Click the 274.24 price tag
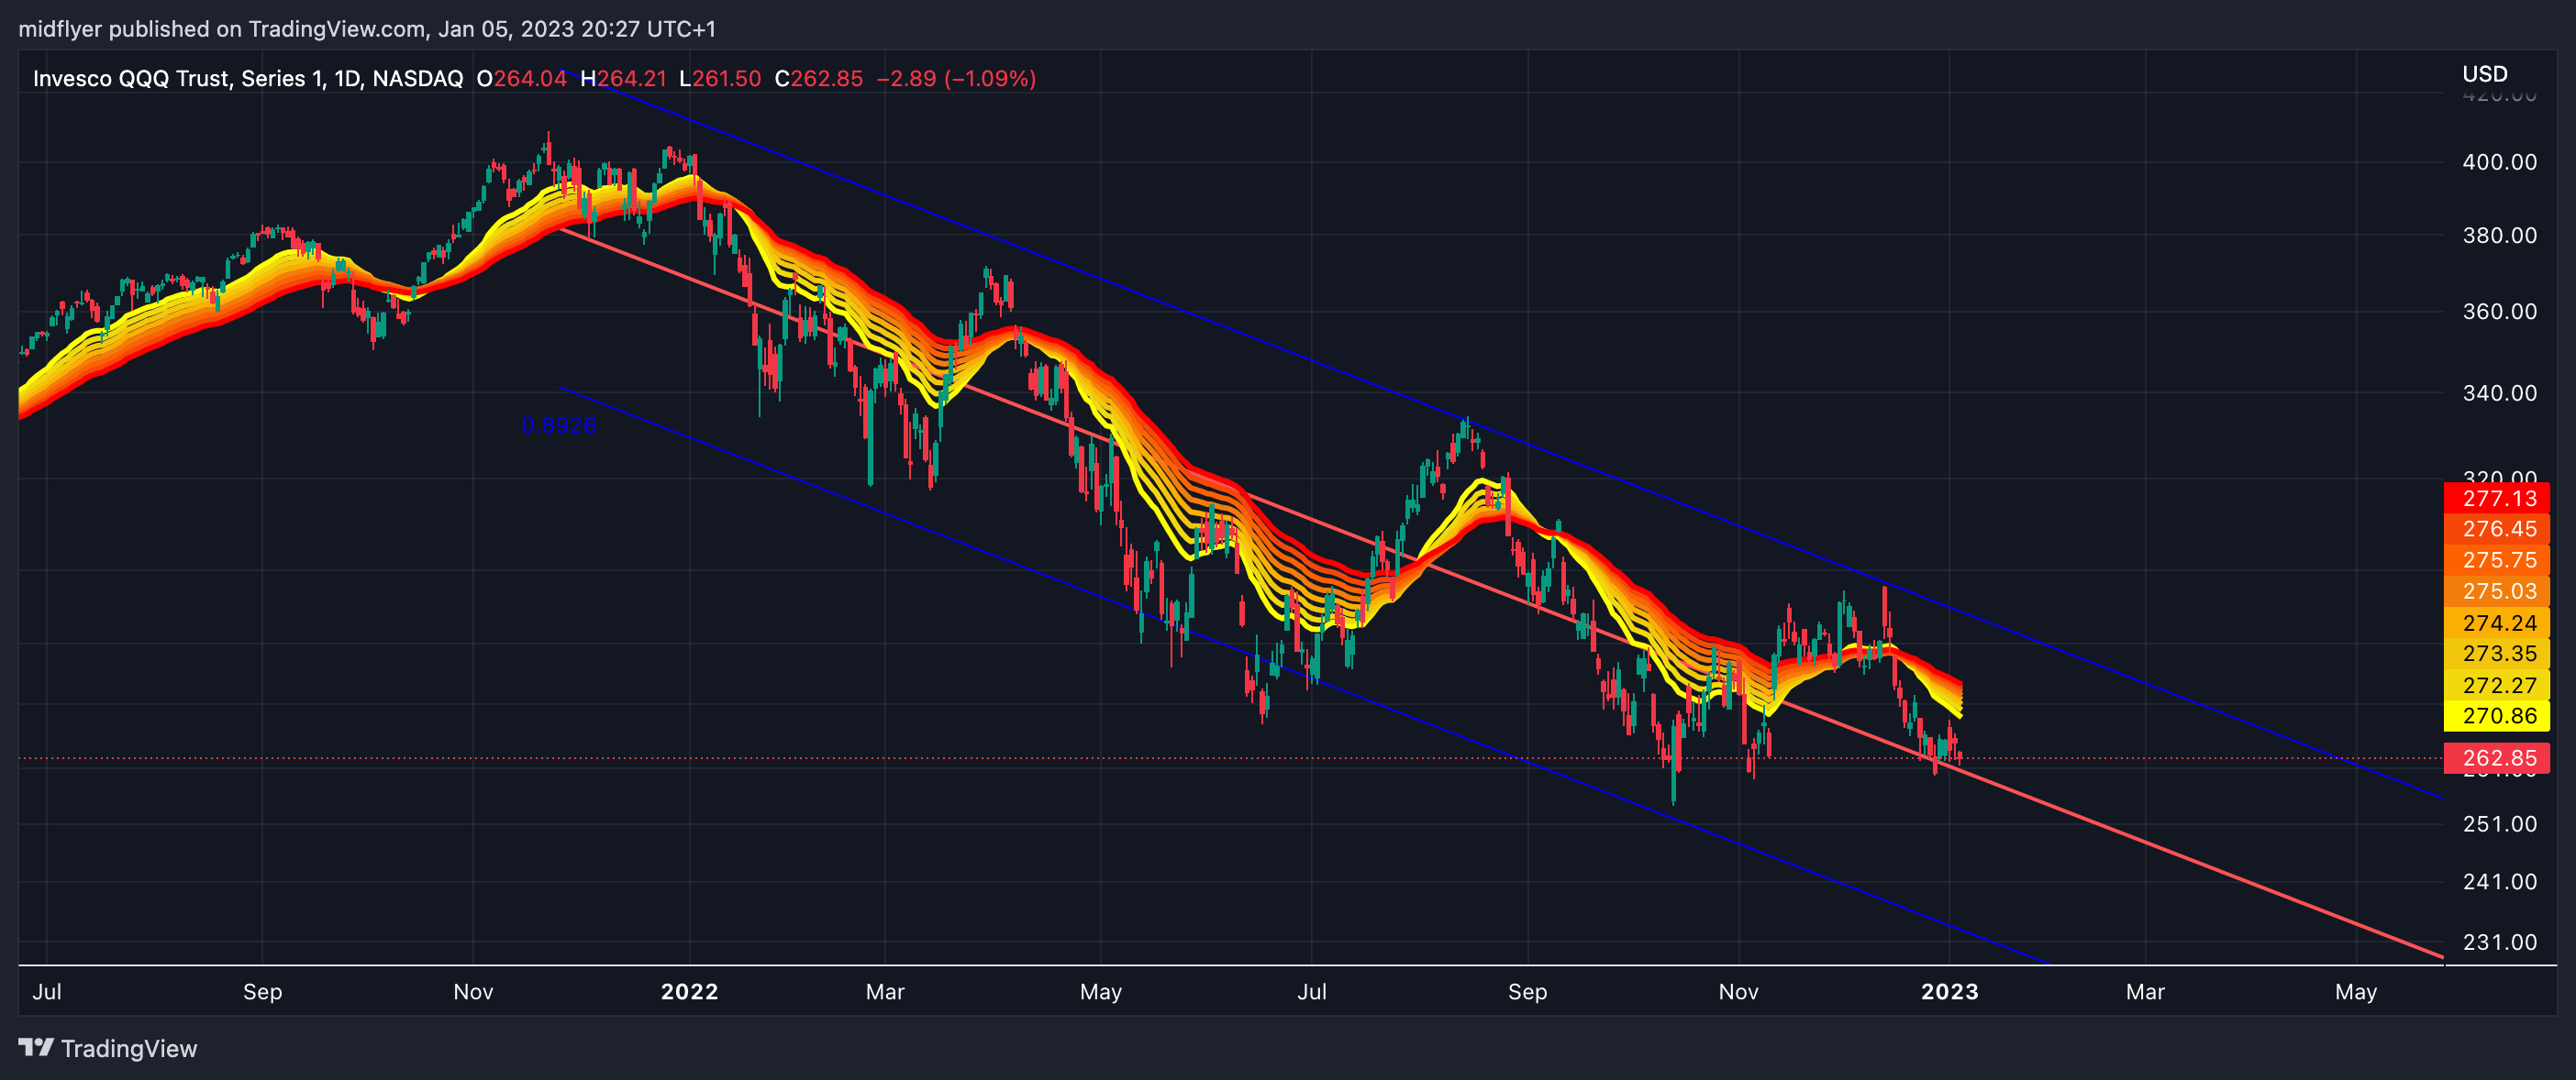The height and width of the screenshot is (1080, 2576). pos(2496,623)
